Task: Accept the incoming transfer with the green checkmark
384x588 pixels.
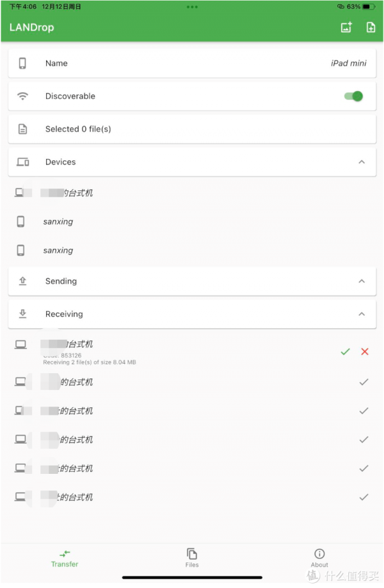Action: (x=345, y=351)
